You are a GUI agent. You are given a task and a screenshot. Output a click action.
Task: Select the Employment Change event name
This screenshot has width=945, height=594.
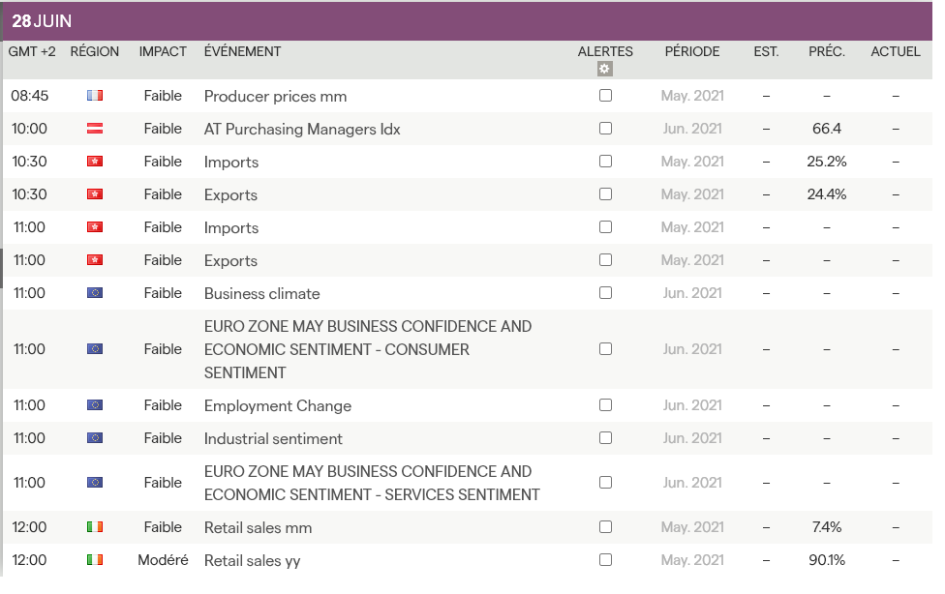point(277,406)
